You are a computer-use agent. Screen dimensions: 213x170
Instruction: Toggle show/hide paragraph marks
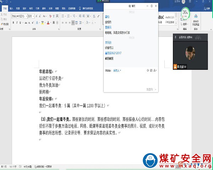pyautogui.click(x=98, y=16)
